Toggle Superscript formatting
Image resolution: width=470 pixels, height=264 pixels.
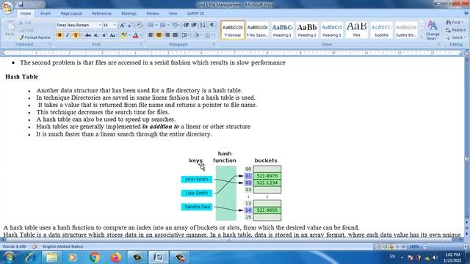point(104,35)
